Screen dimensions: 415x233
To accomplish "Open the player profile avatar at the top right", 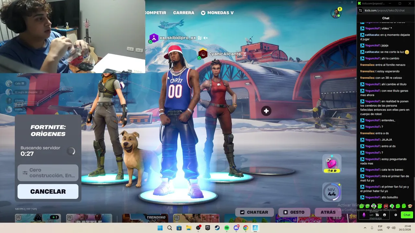I will point(336,13).
